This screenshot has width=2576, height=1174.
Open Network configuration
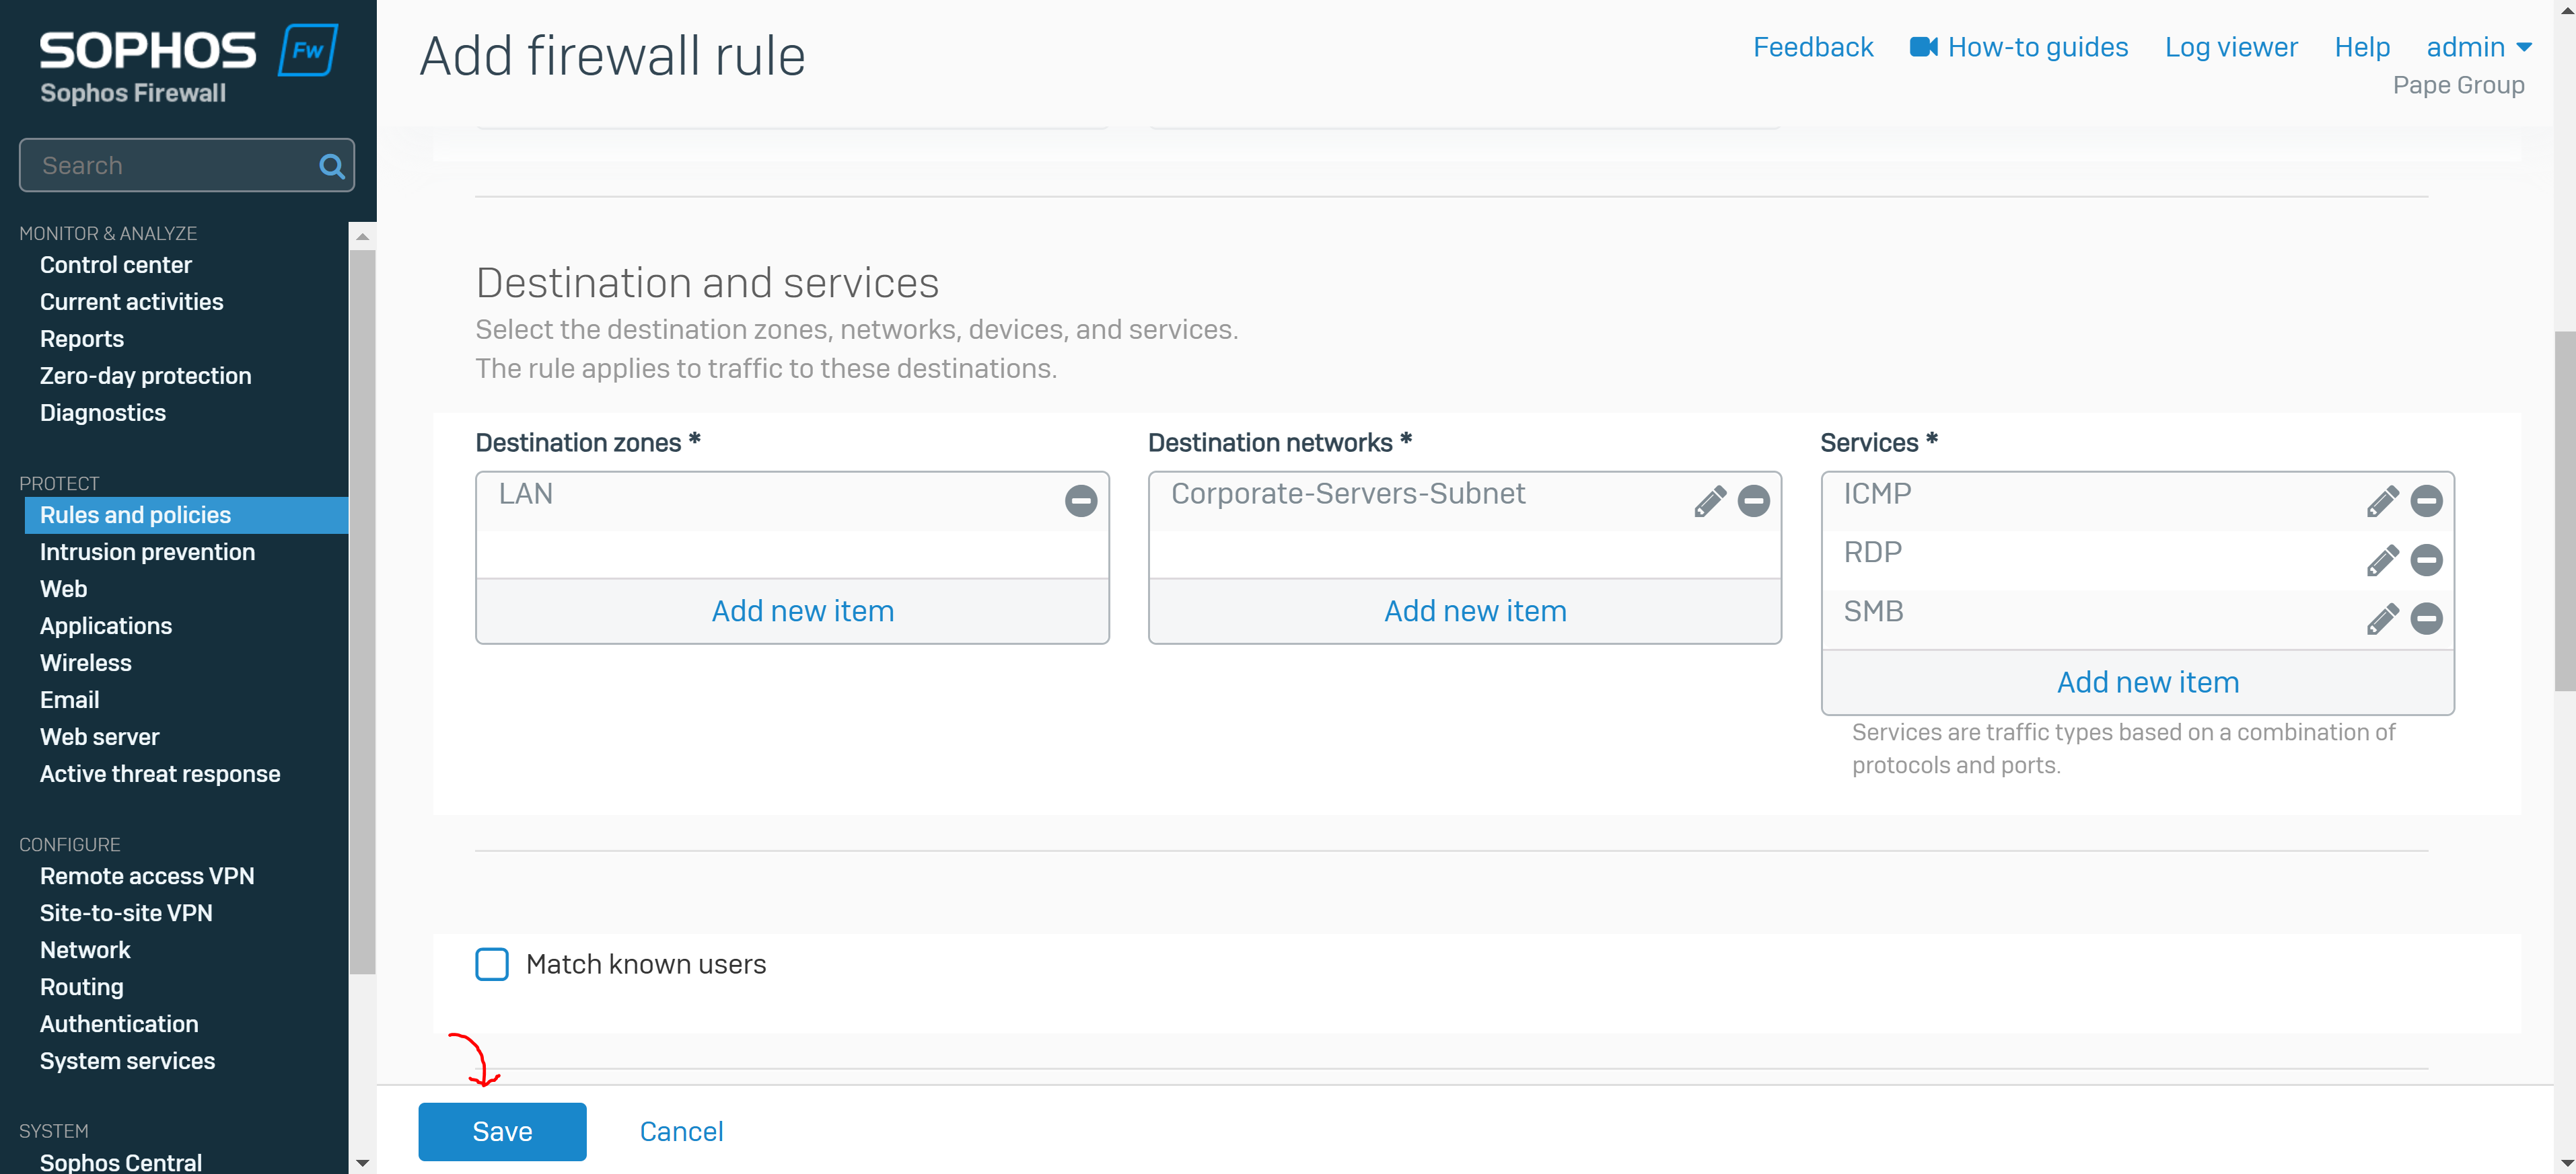[85, 949]
